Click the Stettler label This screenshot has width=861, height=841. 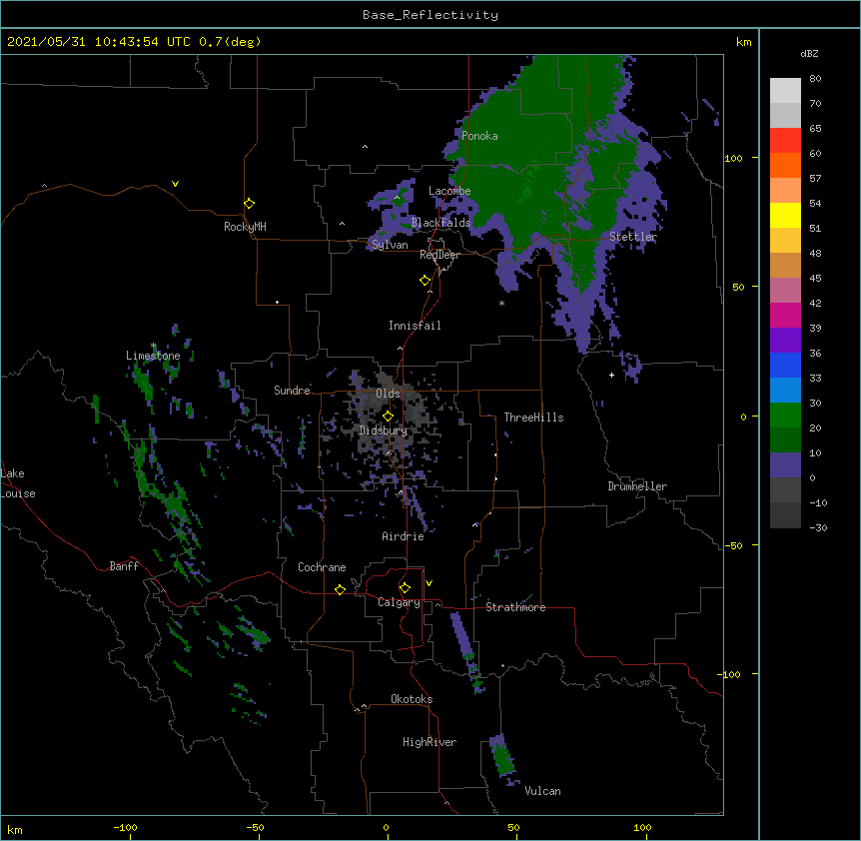click(x=633, y=237)
